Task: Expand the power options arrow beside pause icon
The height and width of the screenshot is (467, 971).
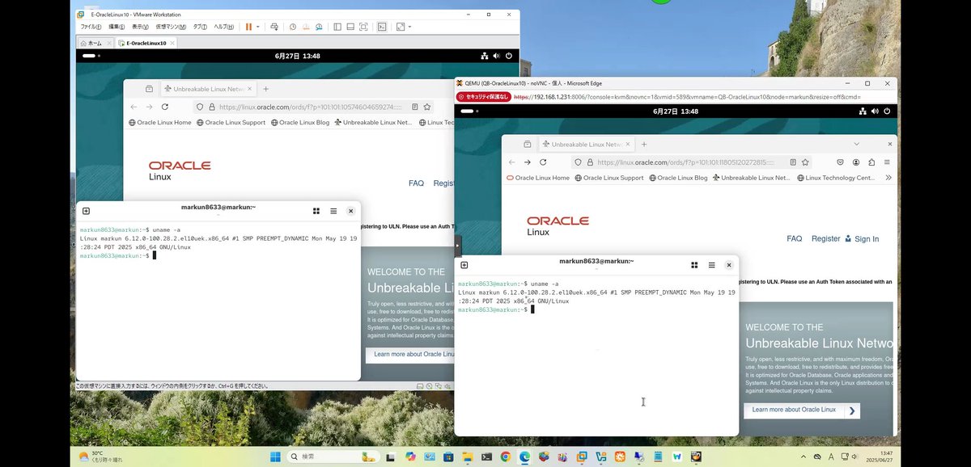Action: 258,27
